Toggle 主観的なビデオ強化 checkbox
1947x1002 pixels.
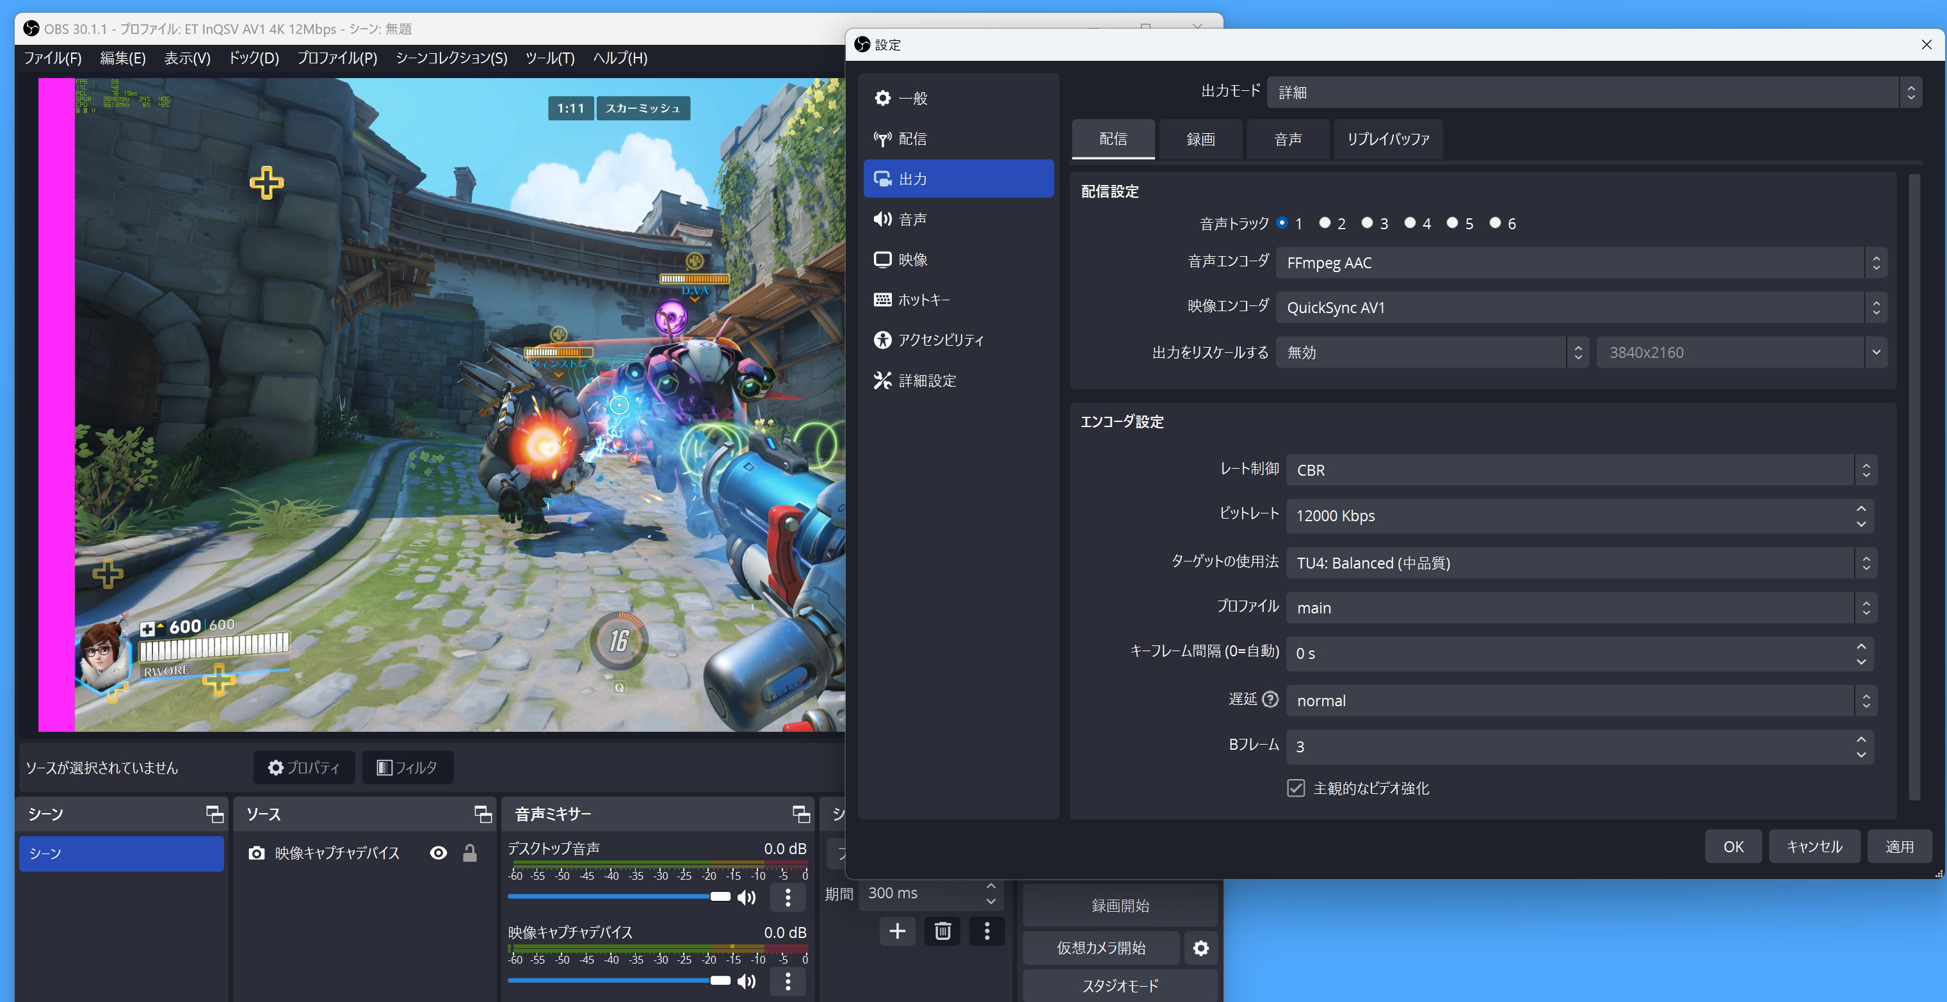pos(1295,788)
